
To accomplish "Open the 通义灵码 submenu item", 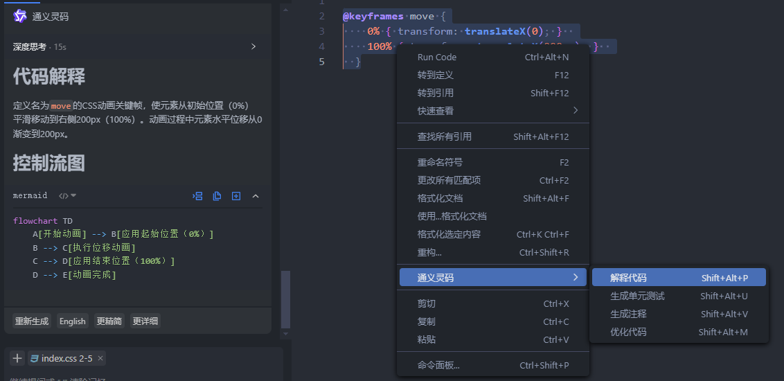I will tap(493, 278).
